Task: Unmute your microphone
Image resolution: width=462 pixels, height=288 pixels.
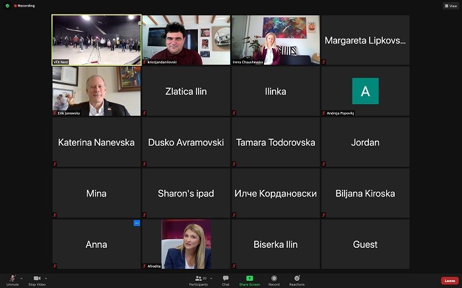Action: [x=13, y=280]
